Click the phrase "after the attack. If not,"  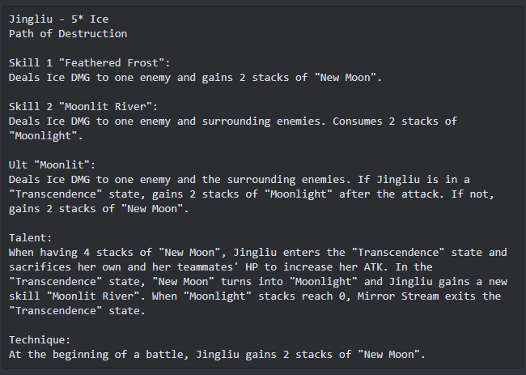click(417, 194)
